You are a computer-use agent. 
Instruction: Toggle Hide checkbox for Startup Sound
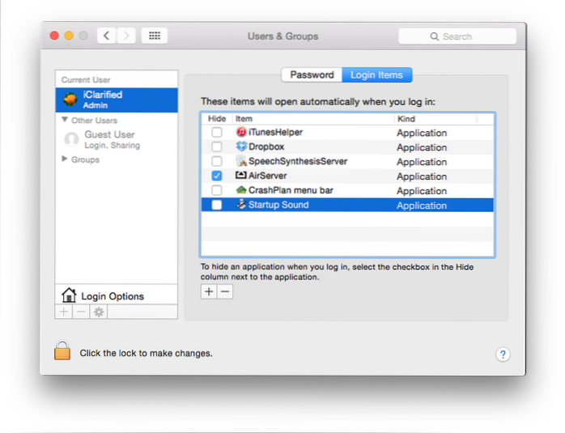pyautogui.click(x=216, y=206)
